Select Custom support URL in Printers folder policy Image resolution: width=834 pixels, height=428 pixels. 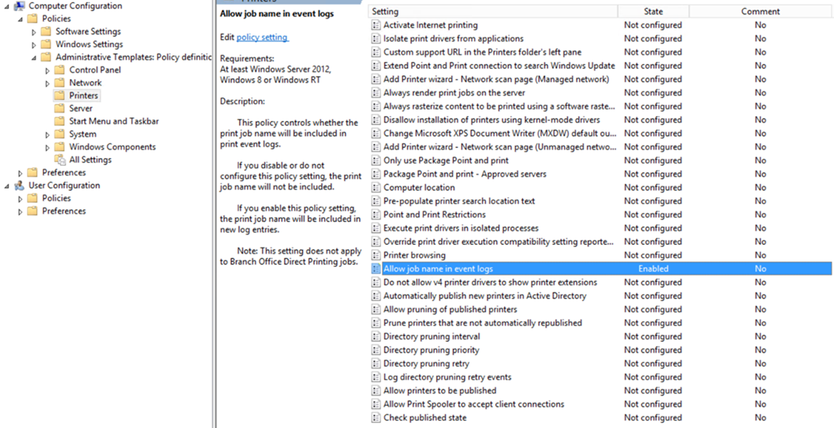pos(482,52)
